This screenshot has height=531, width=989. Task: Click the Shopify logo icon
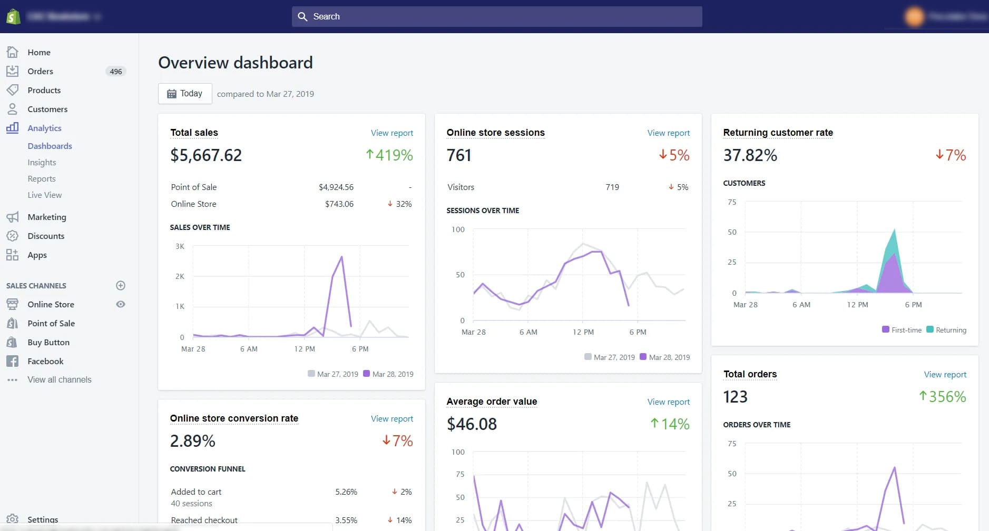click(x=13, y=16)
